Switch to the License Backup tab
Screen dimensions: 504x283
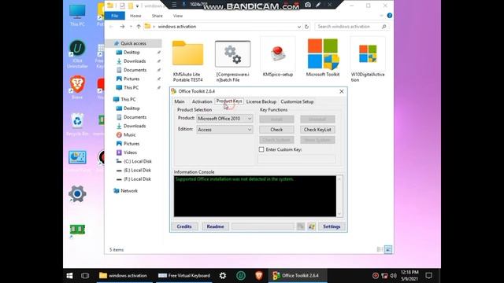(x=261, y=101)
